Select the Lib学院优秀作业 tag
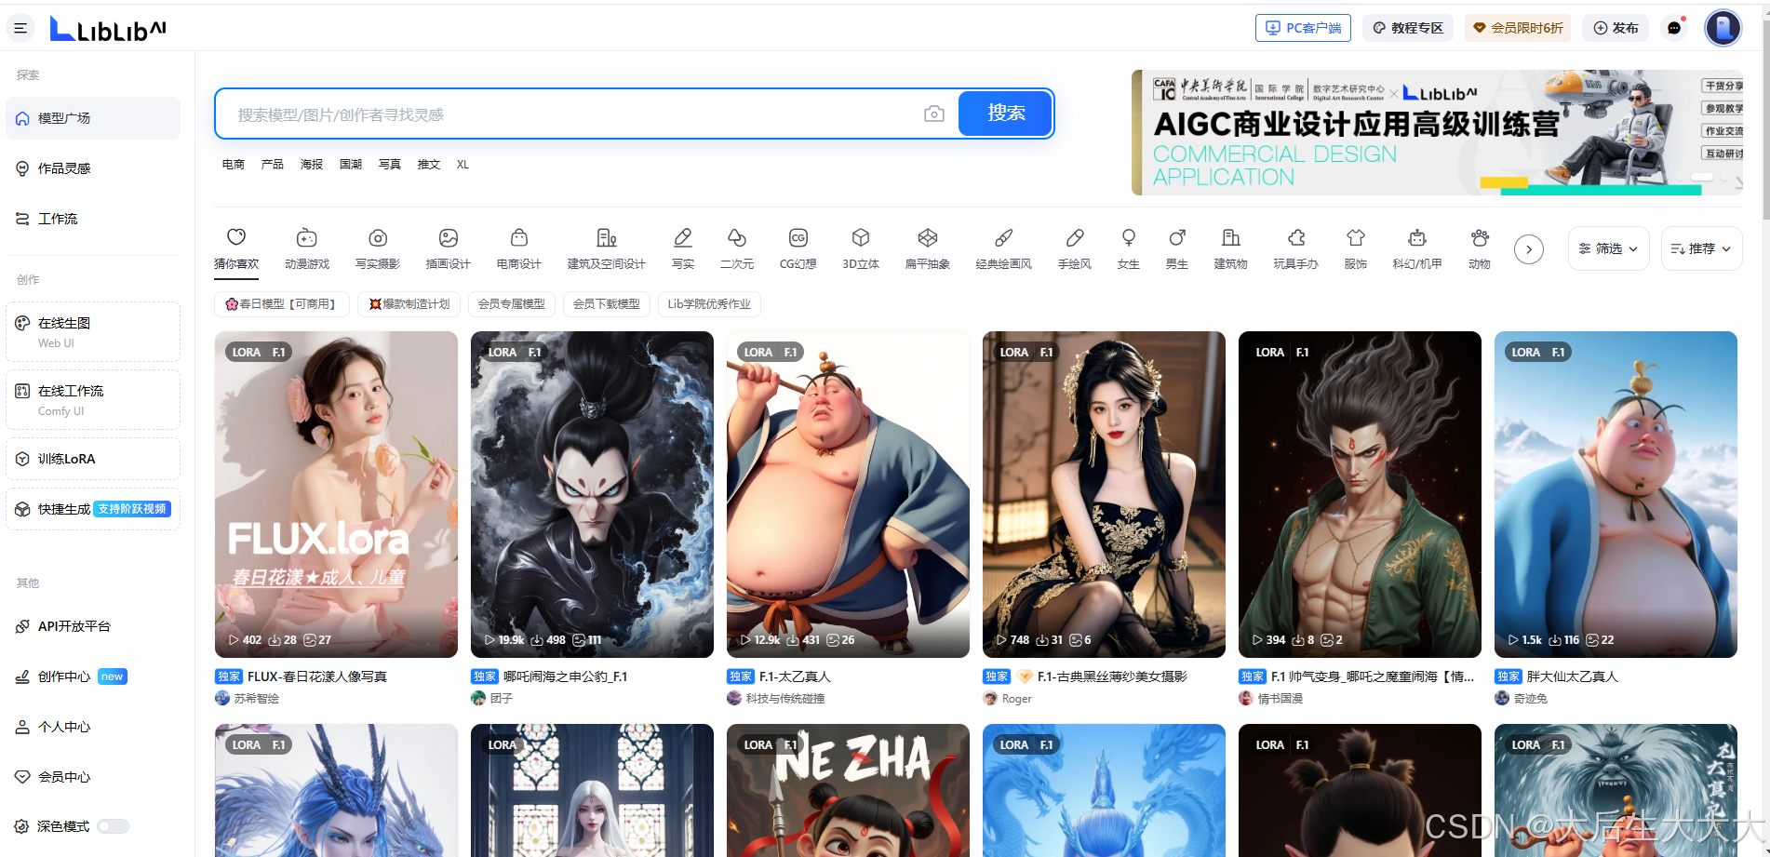The image size is (1770, 857). click(x=709, y=304)
